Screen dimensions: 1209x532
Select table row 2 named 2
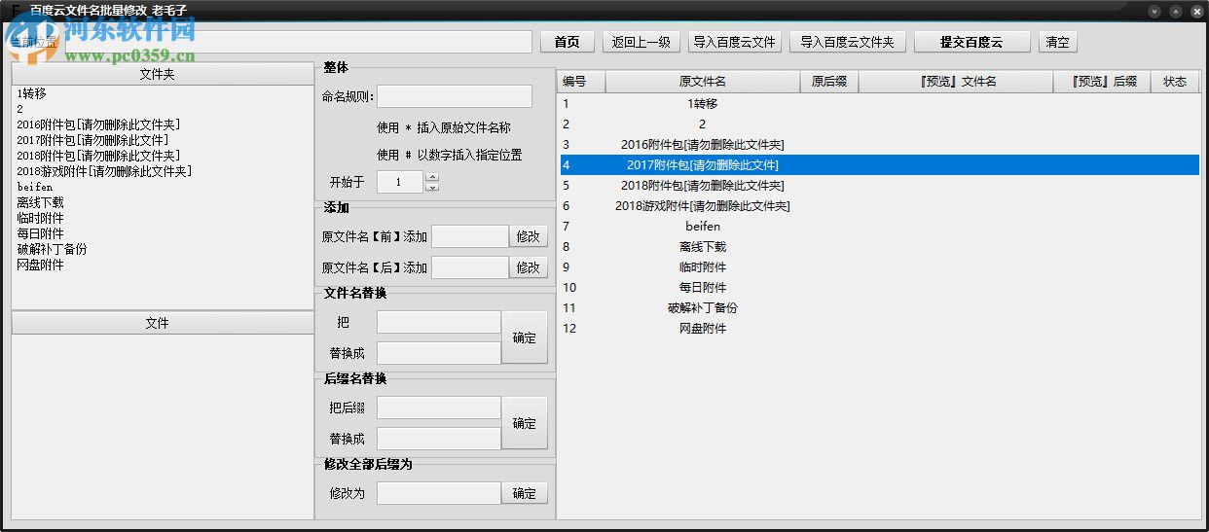tap(879, 124)
